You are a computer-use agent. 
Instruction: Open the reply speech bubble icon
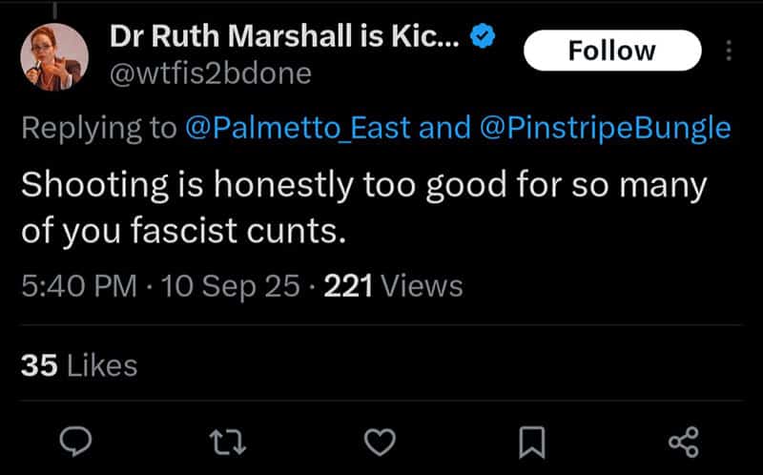75,442
